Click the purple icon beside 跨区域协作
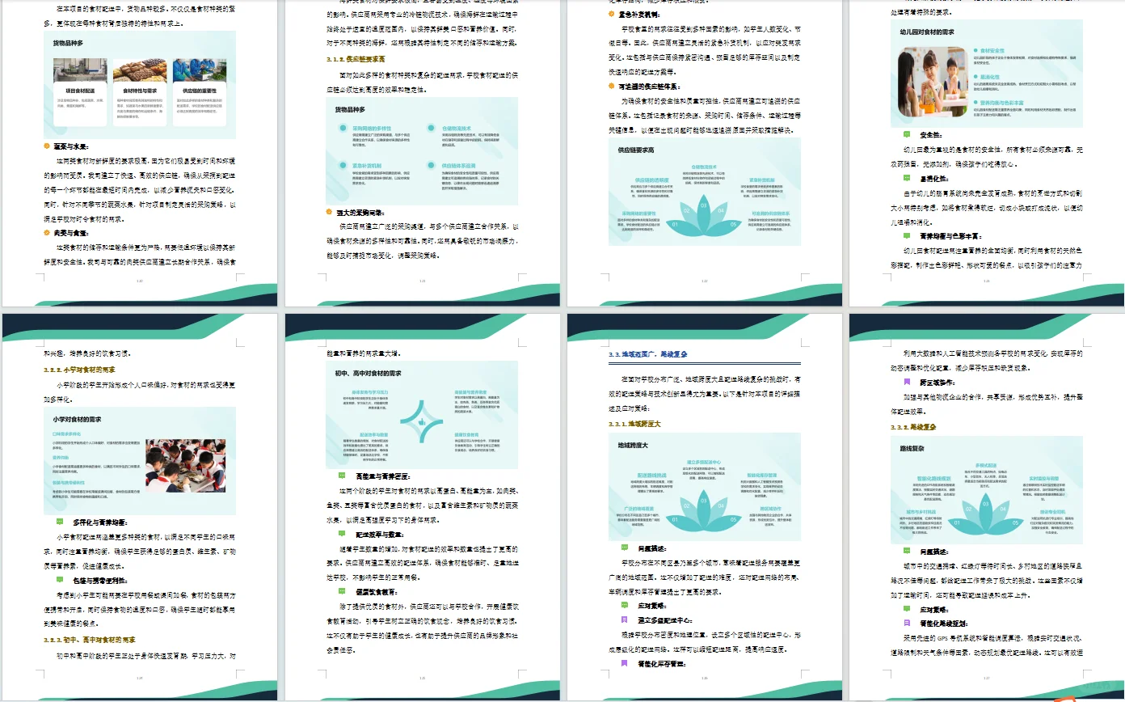Viewport: 1125px width, 702px height. tap(907, 380)
